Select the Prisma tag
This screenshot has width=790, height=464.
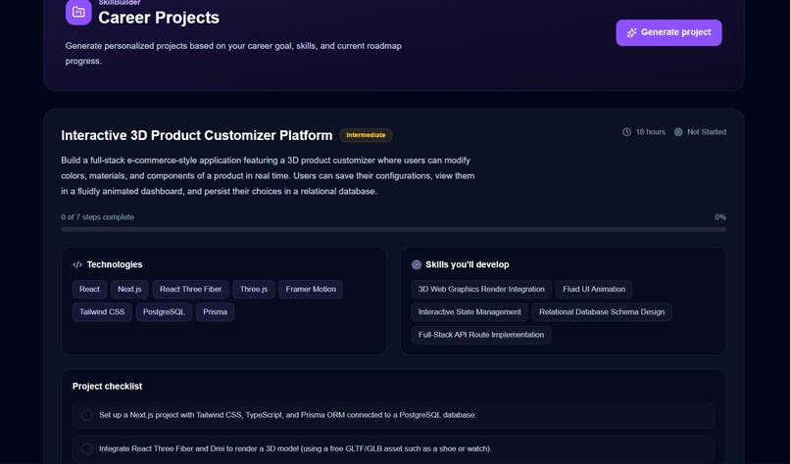click(x=215, y=312)
